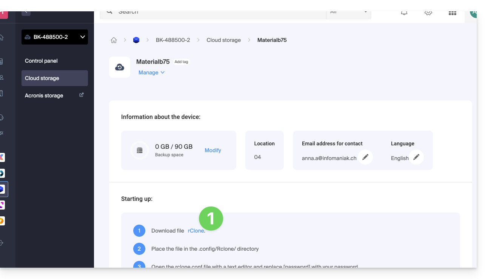The height and width of the screenshot is (279, 488).
Task: Select the Swiss Backup cube sidebar icon
Action: [x=2, y=189]
